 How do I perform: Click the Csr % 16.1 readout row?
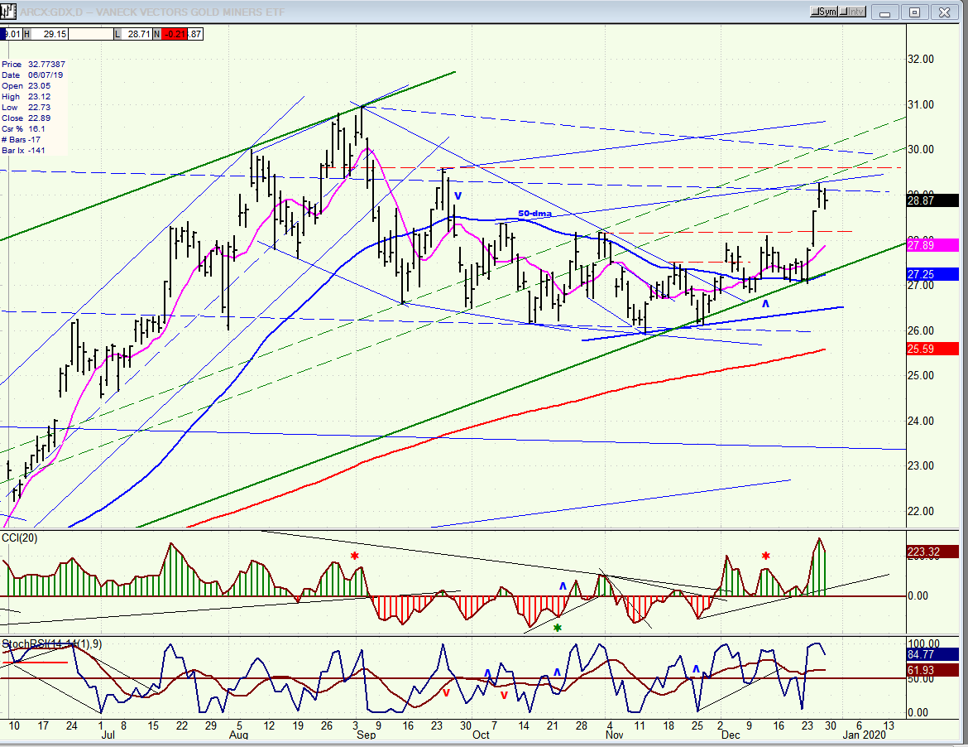point(23,129)
